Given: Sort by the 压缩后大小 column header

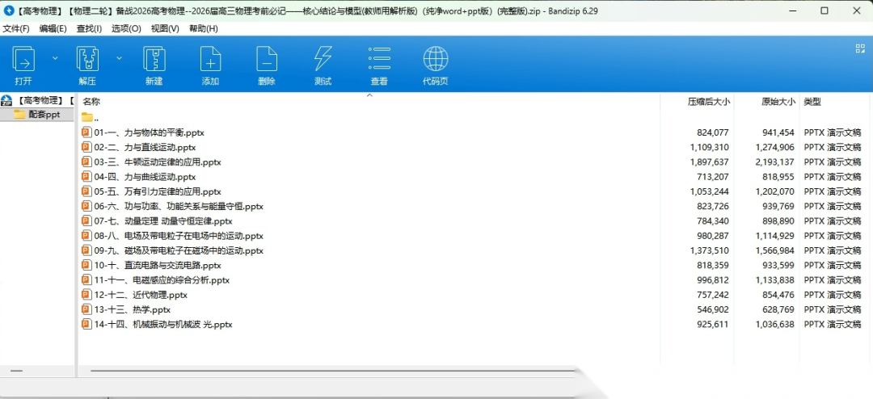Looking at the screenshot, I should pyautogui.click(x=708, y=102).
